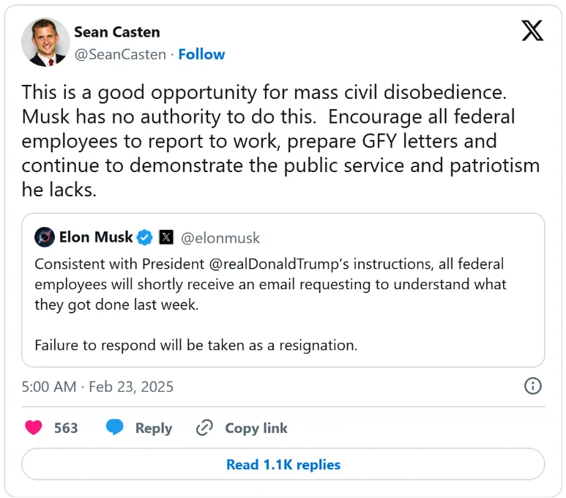
Task: Like the tweet with the heart icon
Action: [34, 428]
